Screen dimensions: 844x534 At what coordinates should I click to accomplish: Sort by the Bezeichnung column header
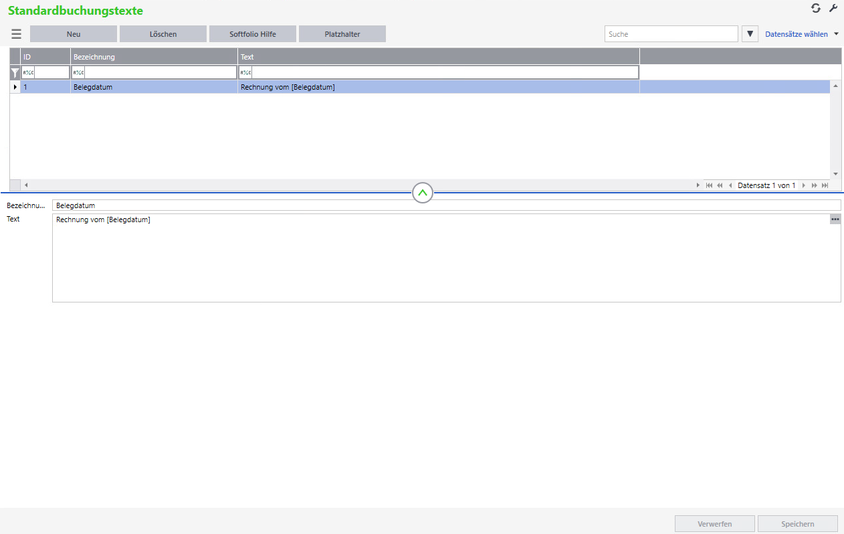154,57
